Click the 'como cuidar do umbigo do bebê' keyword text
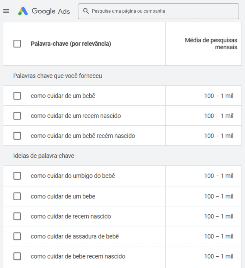The image size is (245, 268). 73,176
